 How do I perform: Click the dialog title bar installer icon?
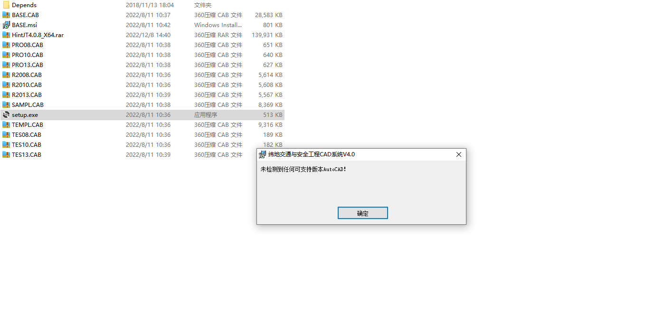[x=262, y=154]
